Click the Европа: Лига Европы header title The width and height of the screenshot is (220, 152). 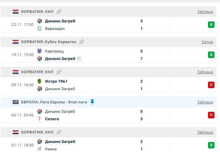pyautogui.click(x=54, y=102)
